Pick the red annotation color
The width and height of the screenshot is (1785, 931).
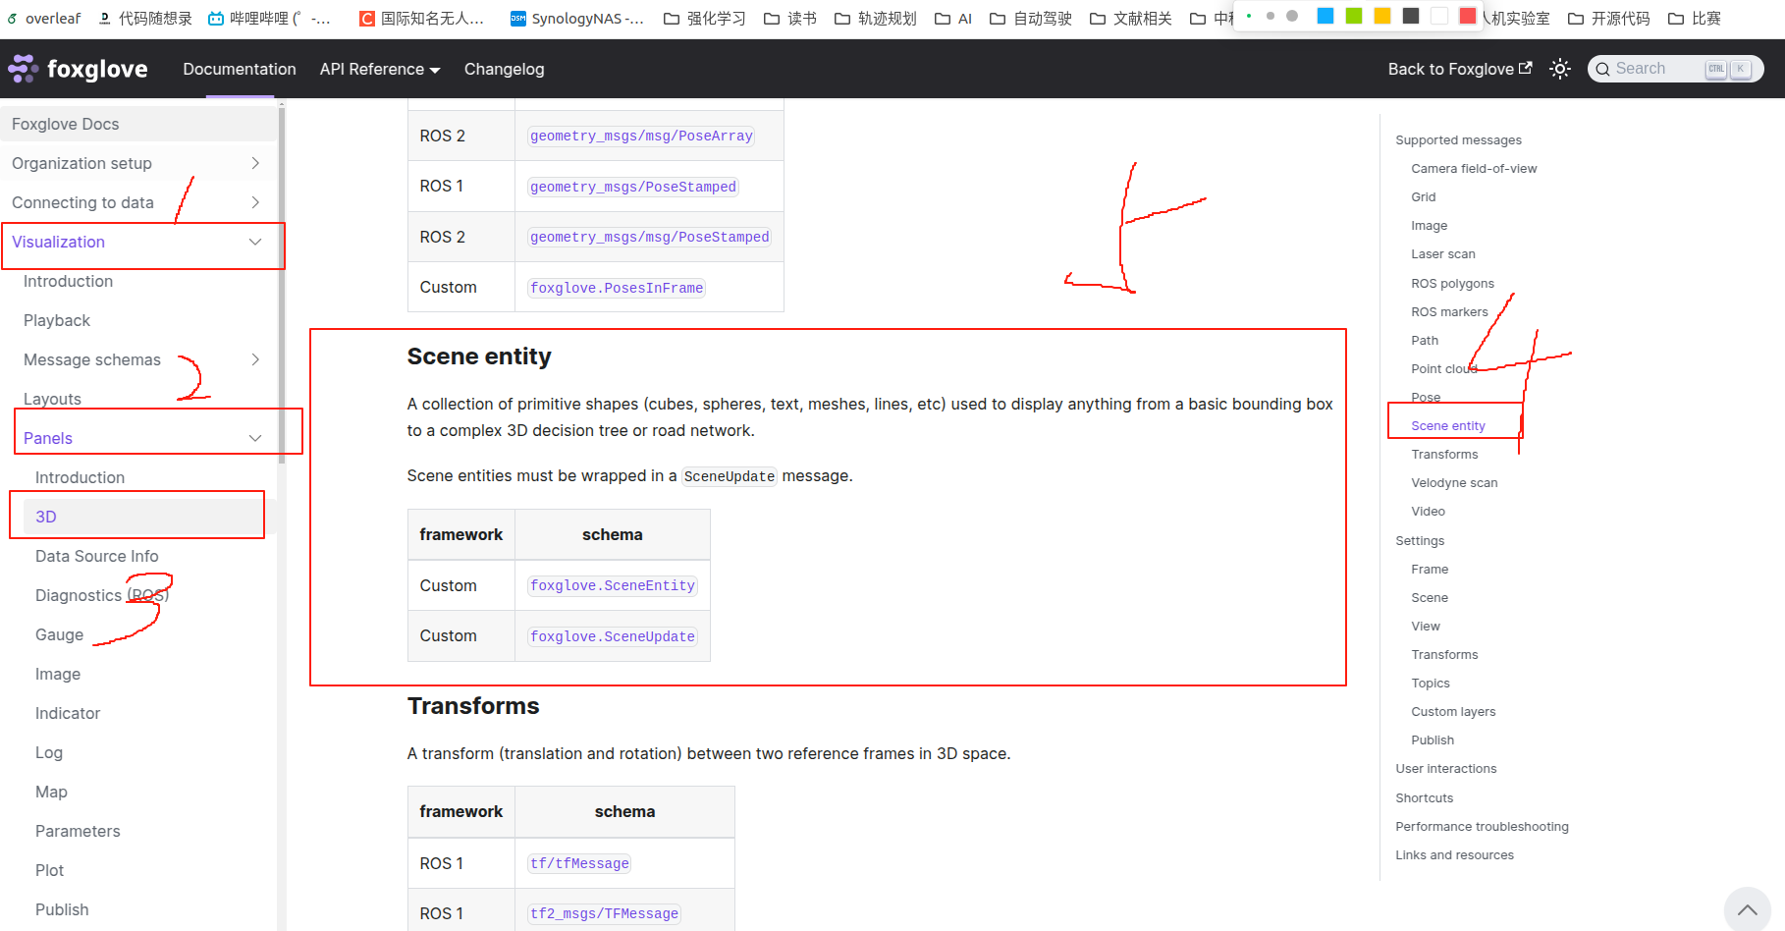1468,16
